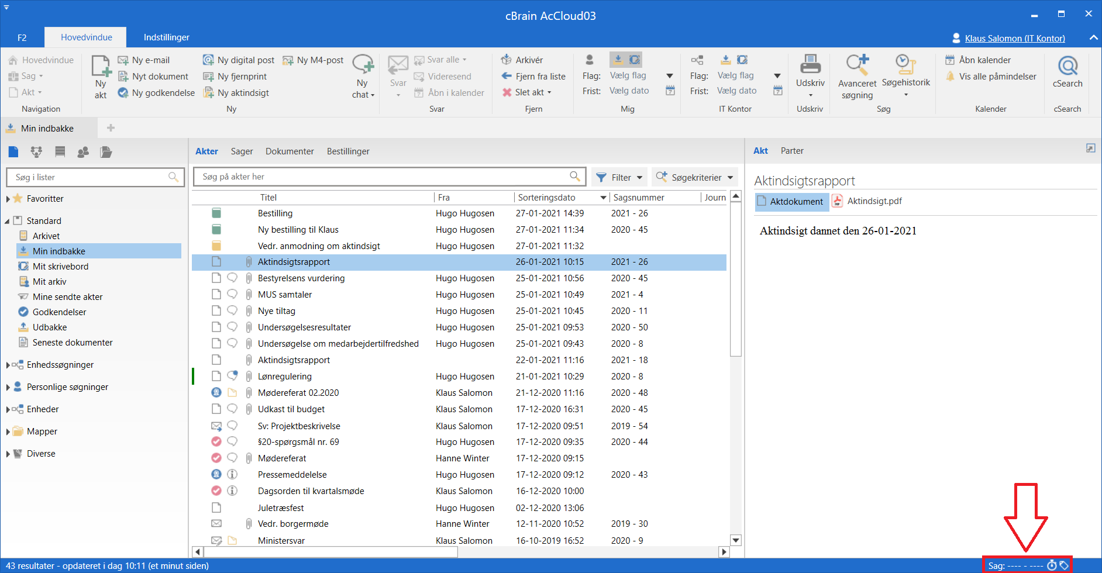The height and width of the screenshot is (573, 1102).
Task: Open Udskriv print icon
Action: pyautogui.click(x=810, y=64)
